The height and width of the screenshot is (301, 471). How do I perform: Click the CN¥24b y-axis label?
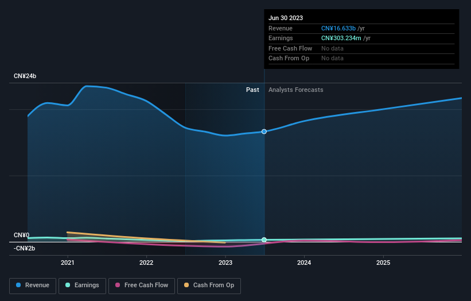point(25,76)
